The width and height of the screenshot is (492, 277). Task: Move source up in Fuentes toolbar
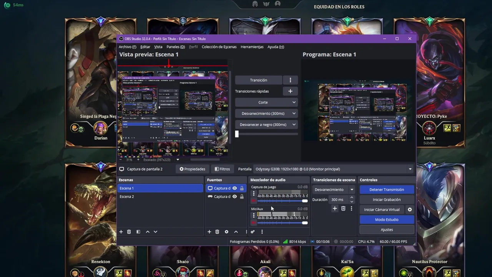[236, 232]
